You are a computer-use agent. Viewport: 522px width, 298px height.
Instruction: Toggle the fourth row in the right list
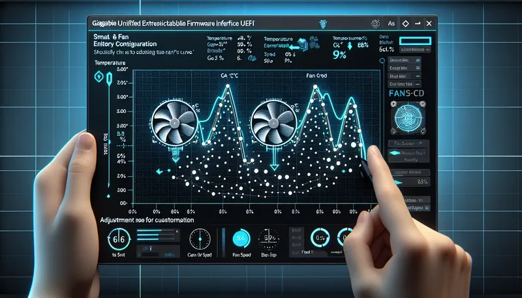click(405, 84)
